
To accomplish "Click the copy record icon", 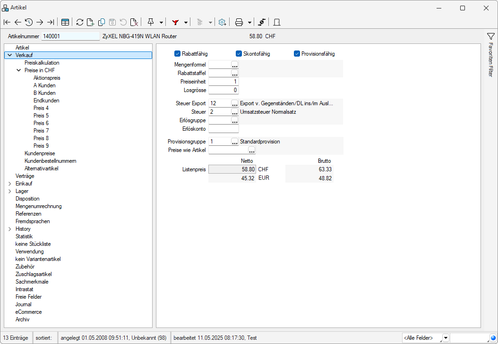I will point(101,22).
